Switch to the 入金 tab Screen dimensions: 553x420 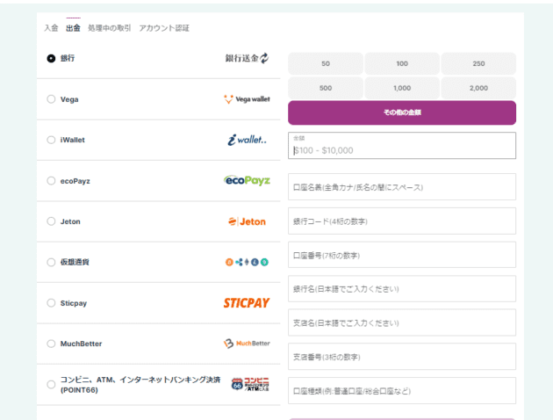pyautogui.click(x=51, y=28)
